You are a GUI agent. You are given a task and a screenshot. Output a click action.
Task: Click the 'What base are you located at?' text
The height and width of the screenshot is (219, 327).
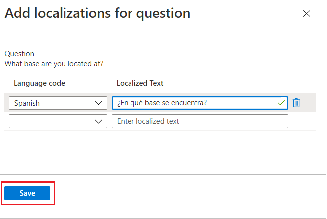click(x=54, y=64)
